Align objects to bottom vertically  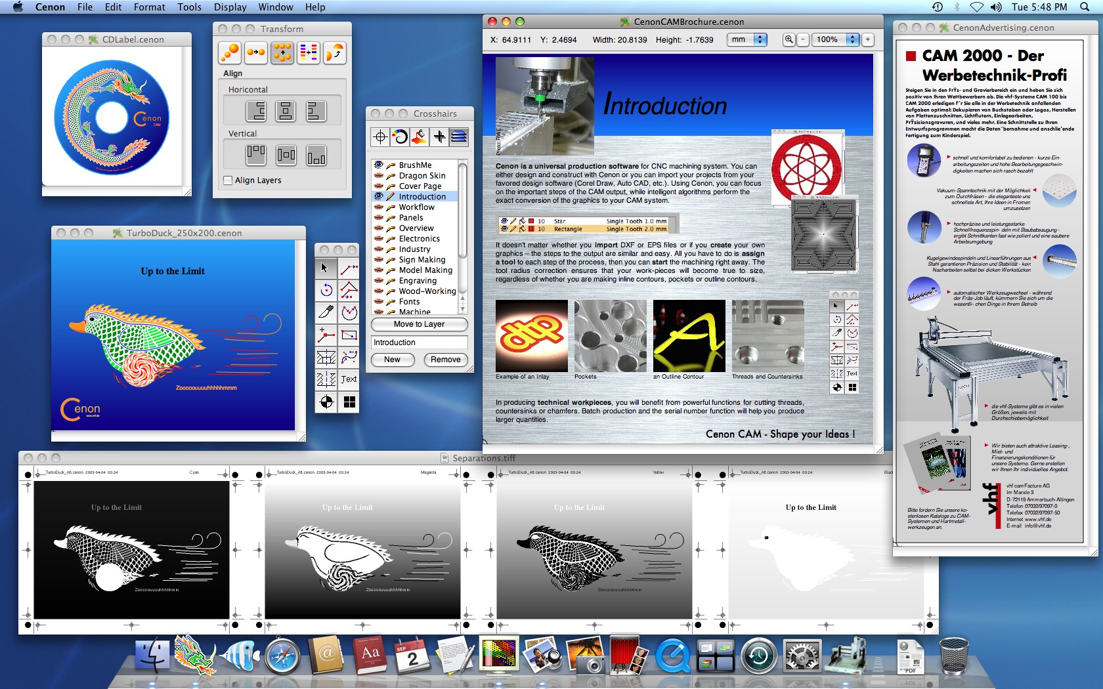click(316, 156)
